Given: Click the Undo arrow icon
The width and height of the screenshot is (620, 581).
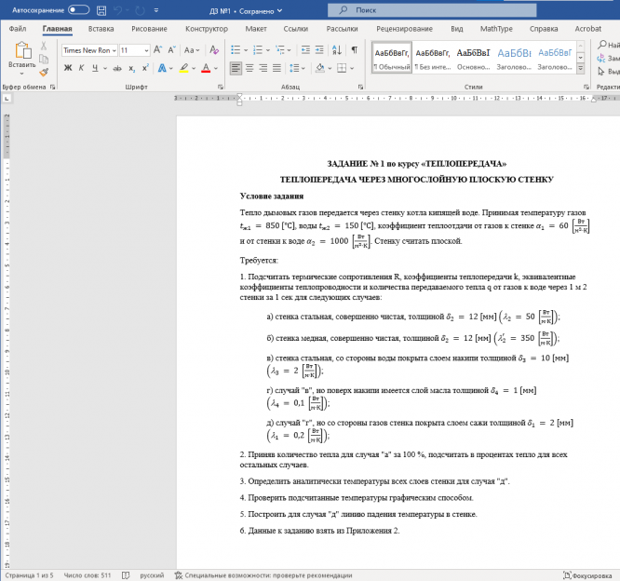Looking at the screenshot, I should pos(118,10).
